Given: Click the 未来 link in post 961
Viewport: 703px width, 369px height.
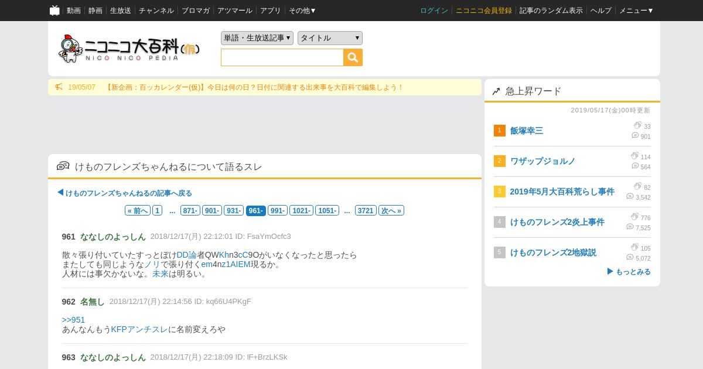Looking at the screenshot, I should (x=161, y=274).
